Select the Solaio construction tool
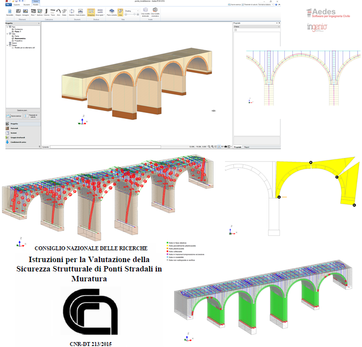Viewport: 362px width, 347px height. (64, 12)
